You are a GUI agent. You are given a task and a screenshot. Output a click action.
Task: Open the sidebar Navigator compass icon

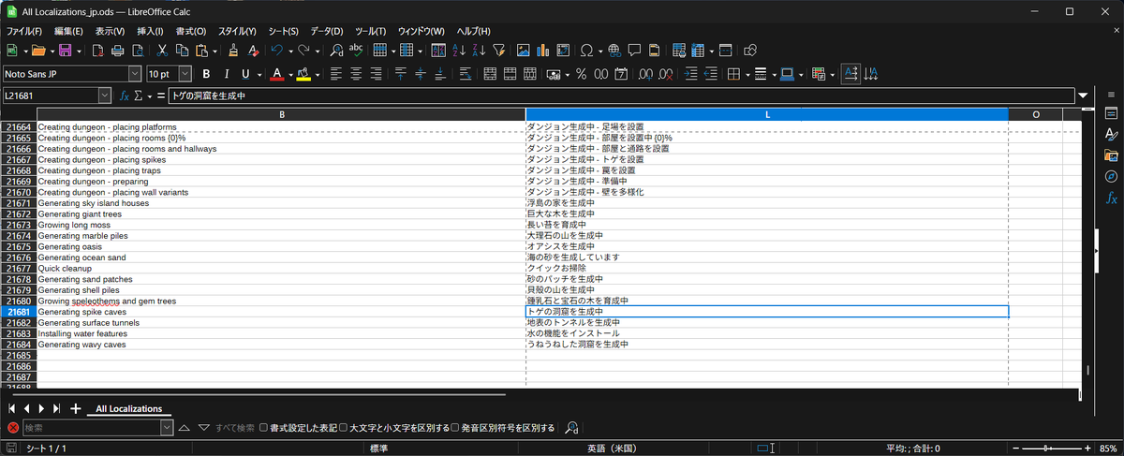pos(1112,176)
